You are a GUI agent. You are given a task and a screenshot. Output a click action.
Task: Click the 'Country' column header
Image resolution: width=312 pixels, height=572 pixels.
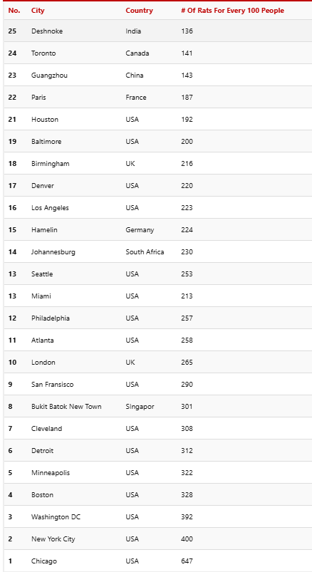(140, 11)
